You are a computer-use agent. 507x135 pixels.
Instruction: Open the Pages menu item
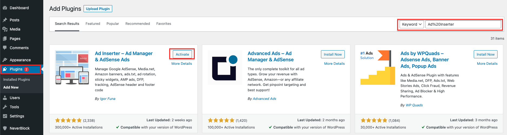pos(22,39)
